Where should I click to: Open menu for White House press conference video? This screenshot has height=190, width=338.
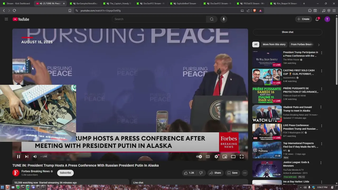click(321, 53)
